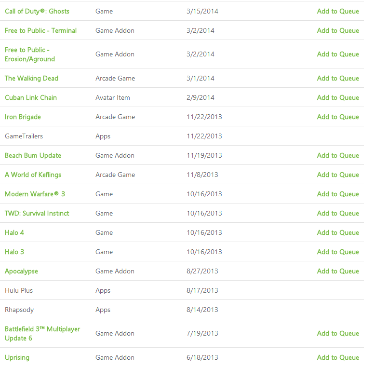This screenshot has width=375, height=366.
Task: Open The Walking Dead arcade game link
Action: [31, 79]
